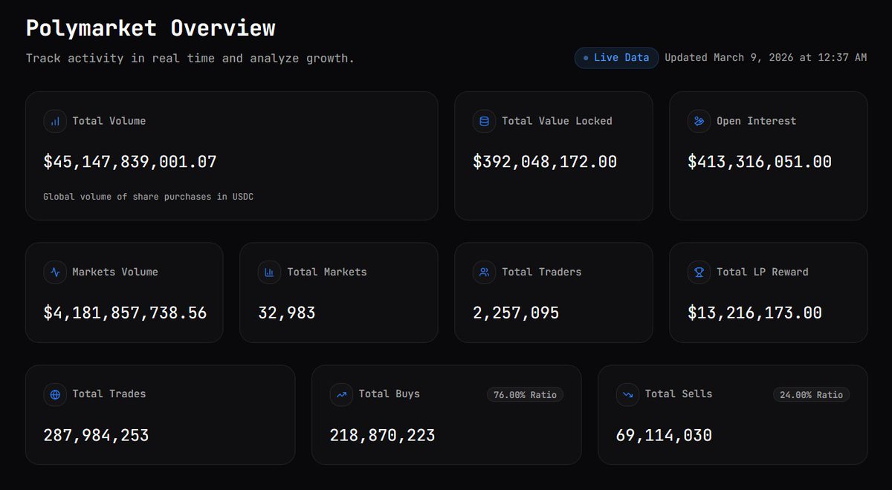Image resolution: width=892 pixels, height=490 pixels.
Task: Click the Total Sells trending-down icon
Action: [x=627, y=394]
